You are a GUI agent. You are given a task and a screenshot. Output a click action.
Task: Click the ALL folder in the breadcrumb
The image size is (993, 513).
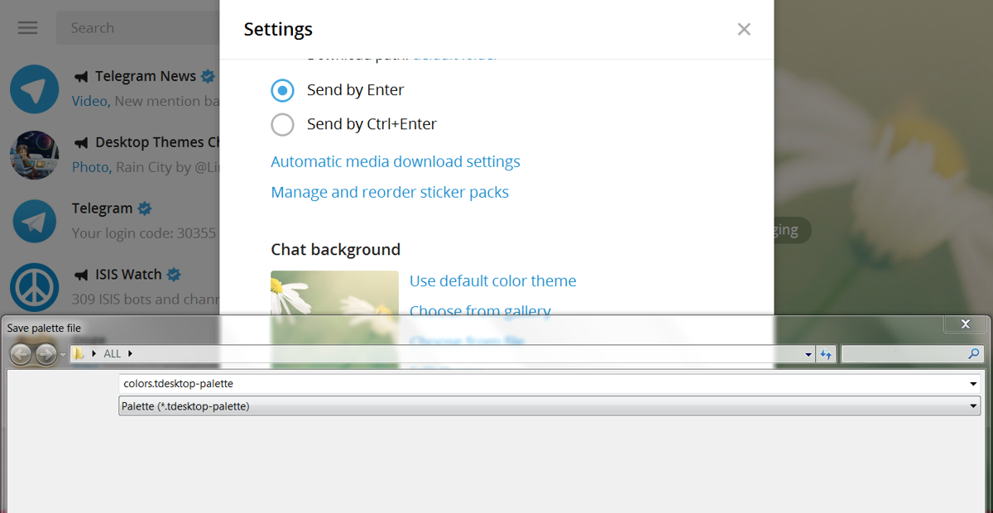[112, 353]
